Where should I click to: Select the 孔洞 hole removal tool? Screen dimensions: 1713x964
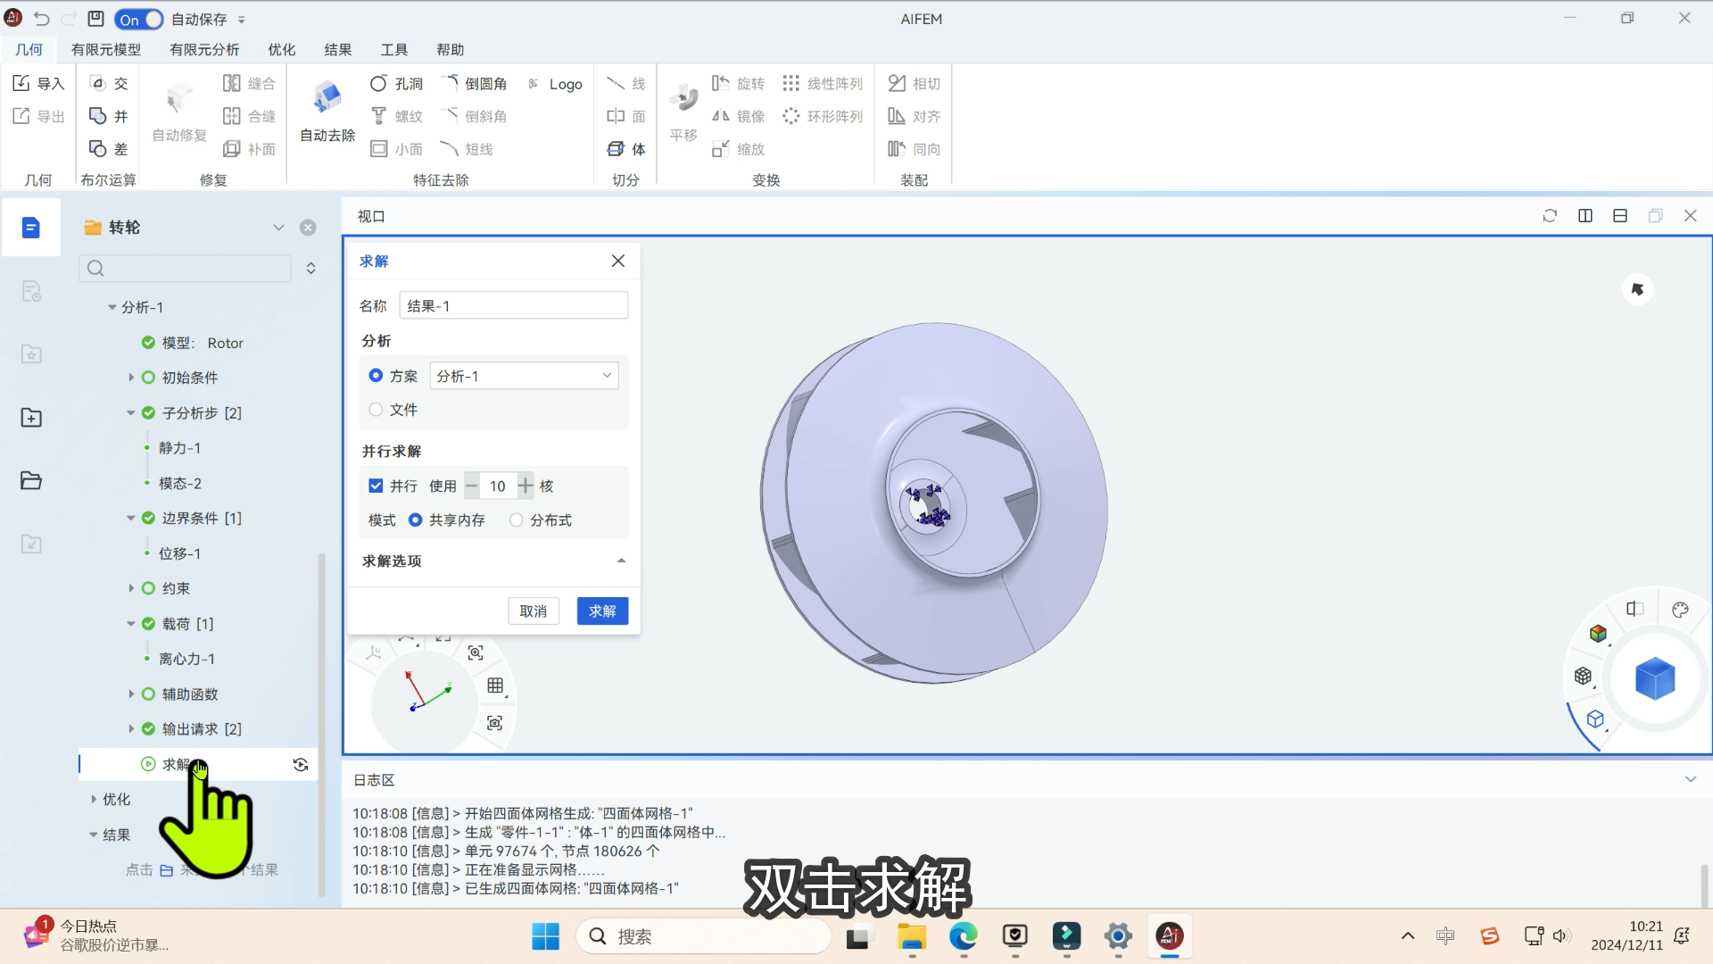[395, 83]
